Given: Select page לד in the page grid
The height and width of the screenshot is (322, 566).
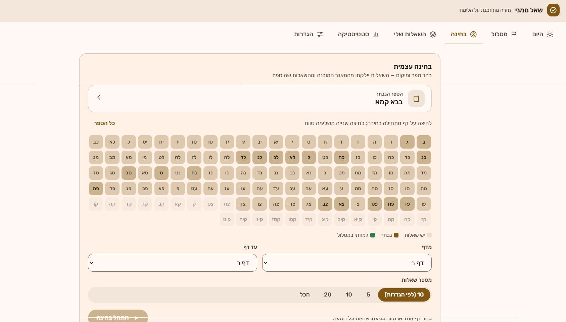Looking at the screenshot, I should click(243, 157).
